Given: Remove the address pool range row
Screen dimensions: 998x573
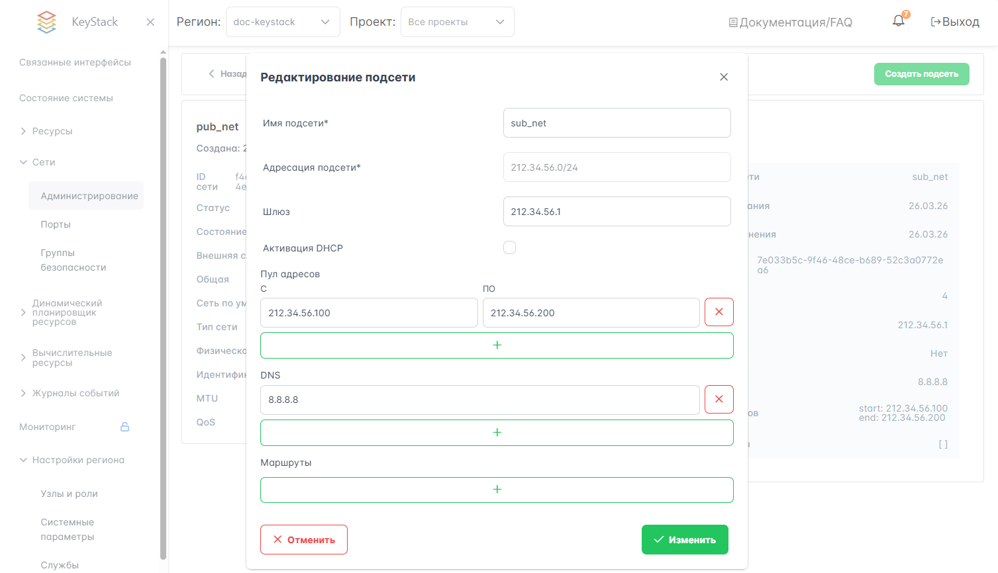Looking at the screenshot, I should (x=719, y=312).
